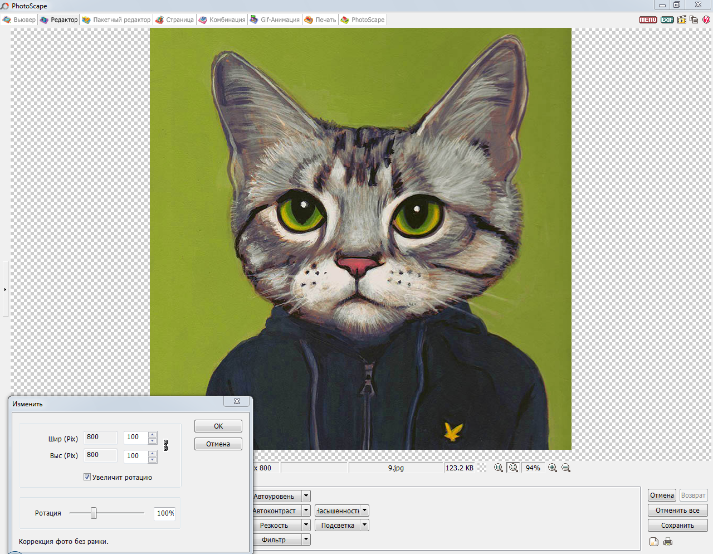Click the new blank photo icon
This screenshot has height=554, width=713.
pos(654,542)
